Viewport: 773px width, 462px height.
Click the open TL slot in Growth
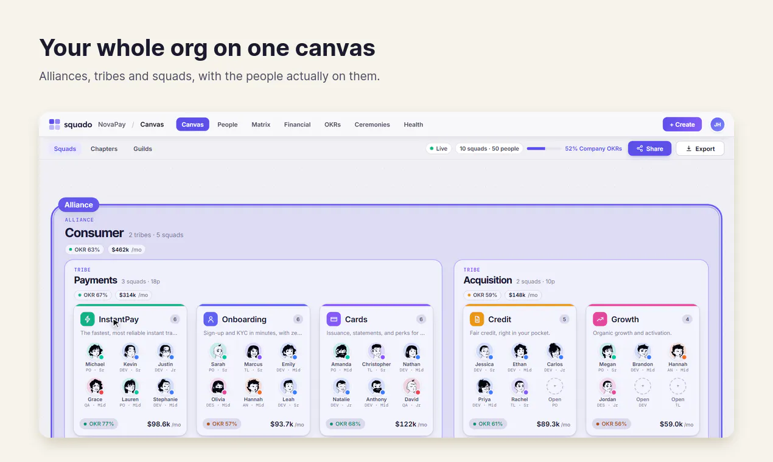(x=678, y=386)
